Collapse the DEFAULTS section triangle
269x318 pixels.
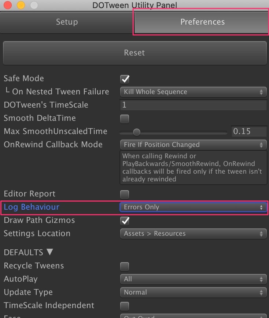(x=49, y=252)
